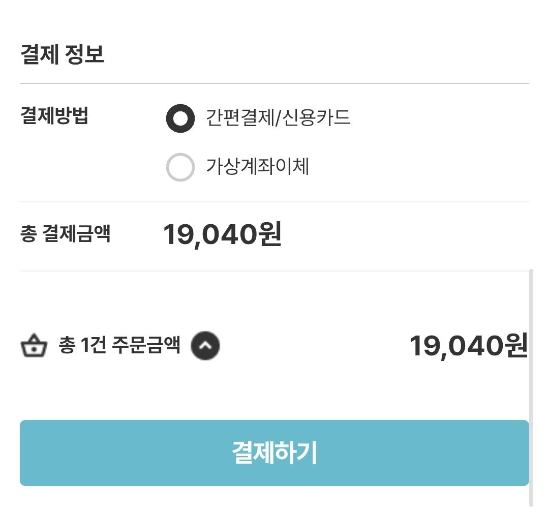Click the divider line above 총 결제금액
This screenshot has height=513, width=549.
click(x=274, y=202)
